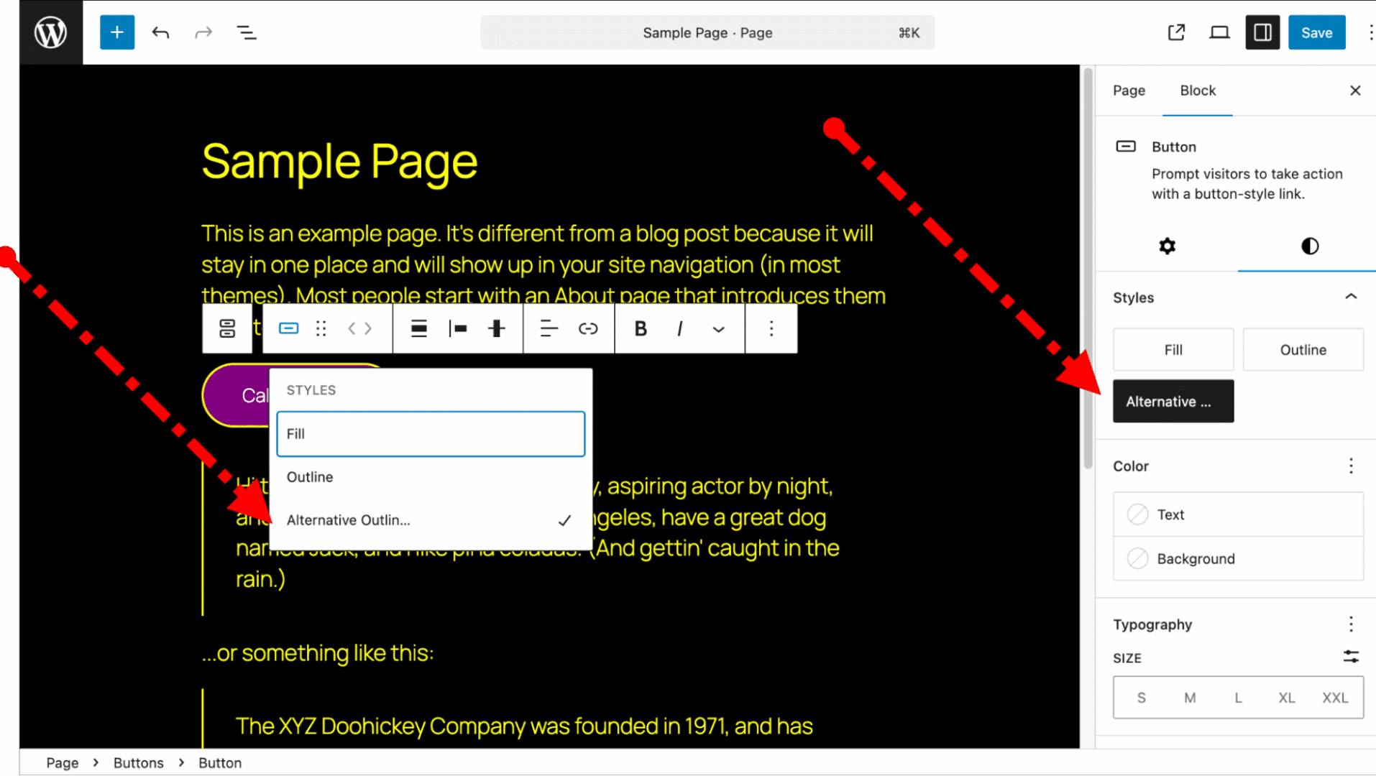1376x776 pixels.
Task: Collapse the Styles section with its chevron
Action: click(x=1350, y=296)
